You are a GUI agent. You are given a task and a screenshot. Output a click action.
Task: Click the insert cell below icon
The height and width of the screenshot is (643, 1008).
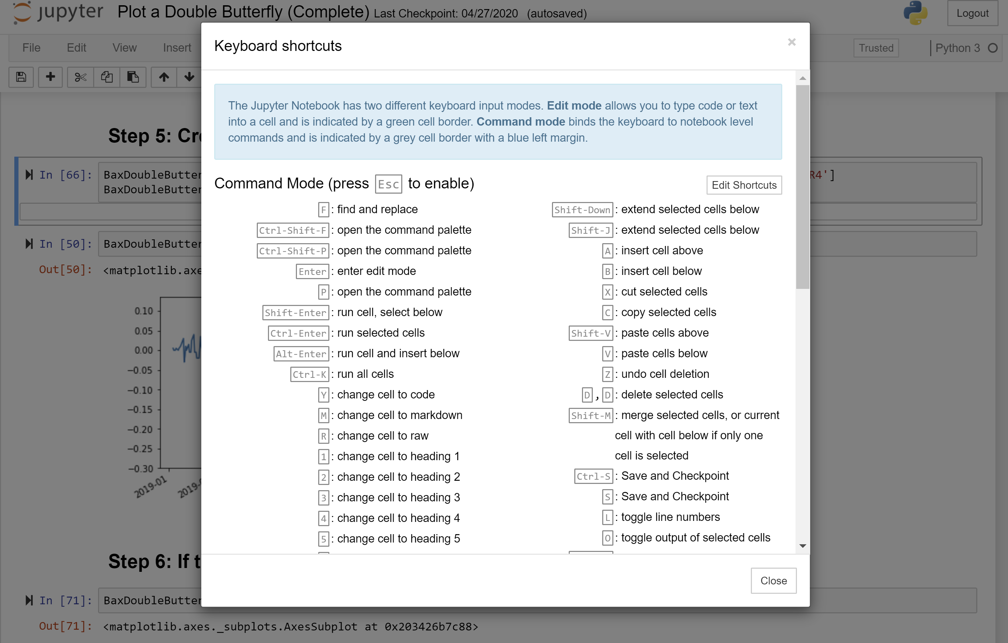pyautogui.click(x=49, y=76)
